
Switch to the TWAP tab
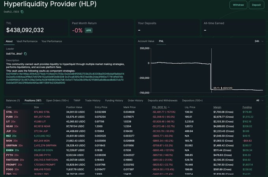[77, 101]
